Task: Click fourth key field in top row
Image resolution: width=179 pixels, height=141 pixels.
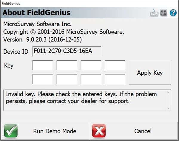Action: tap(115, 65)
